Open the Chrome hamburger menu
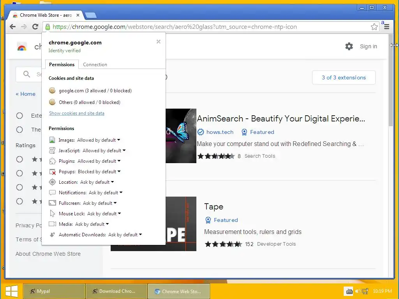Image resolution: width=399 pixels, height=299 pixels. [387, 27]
